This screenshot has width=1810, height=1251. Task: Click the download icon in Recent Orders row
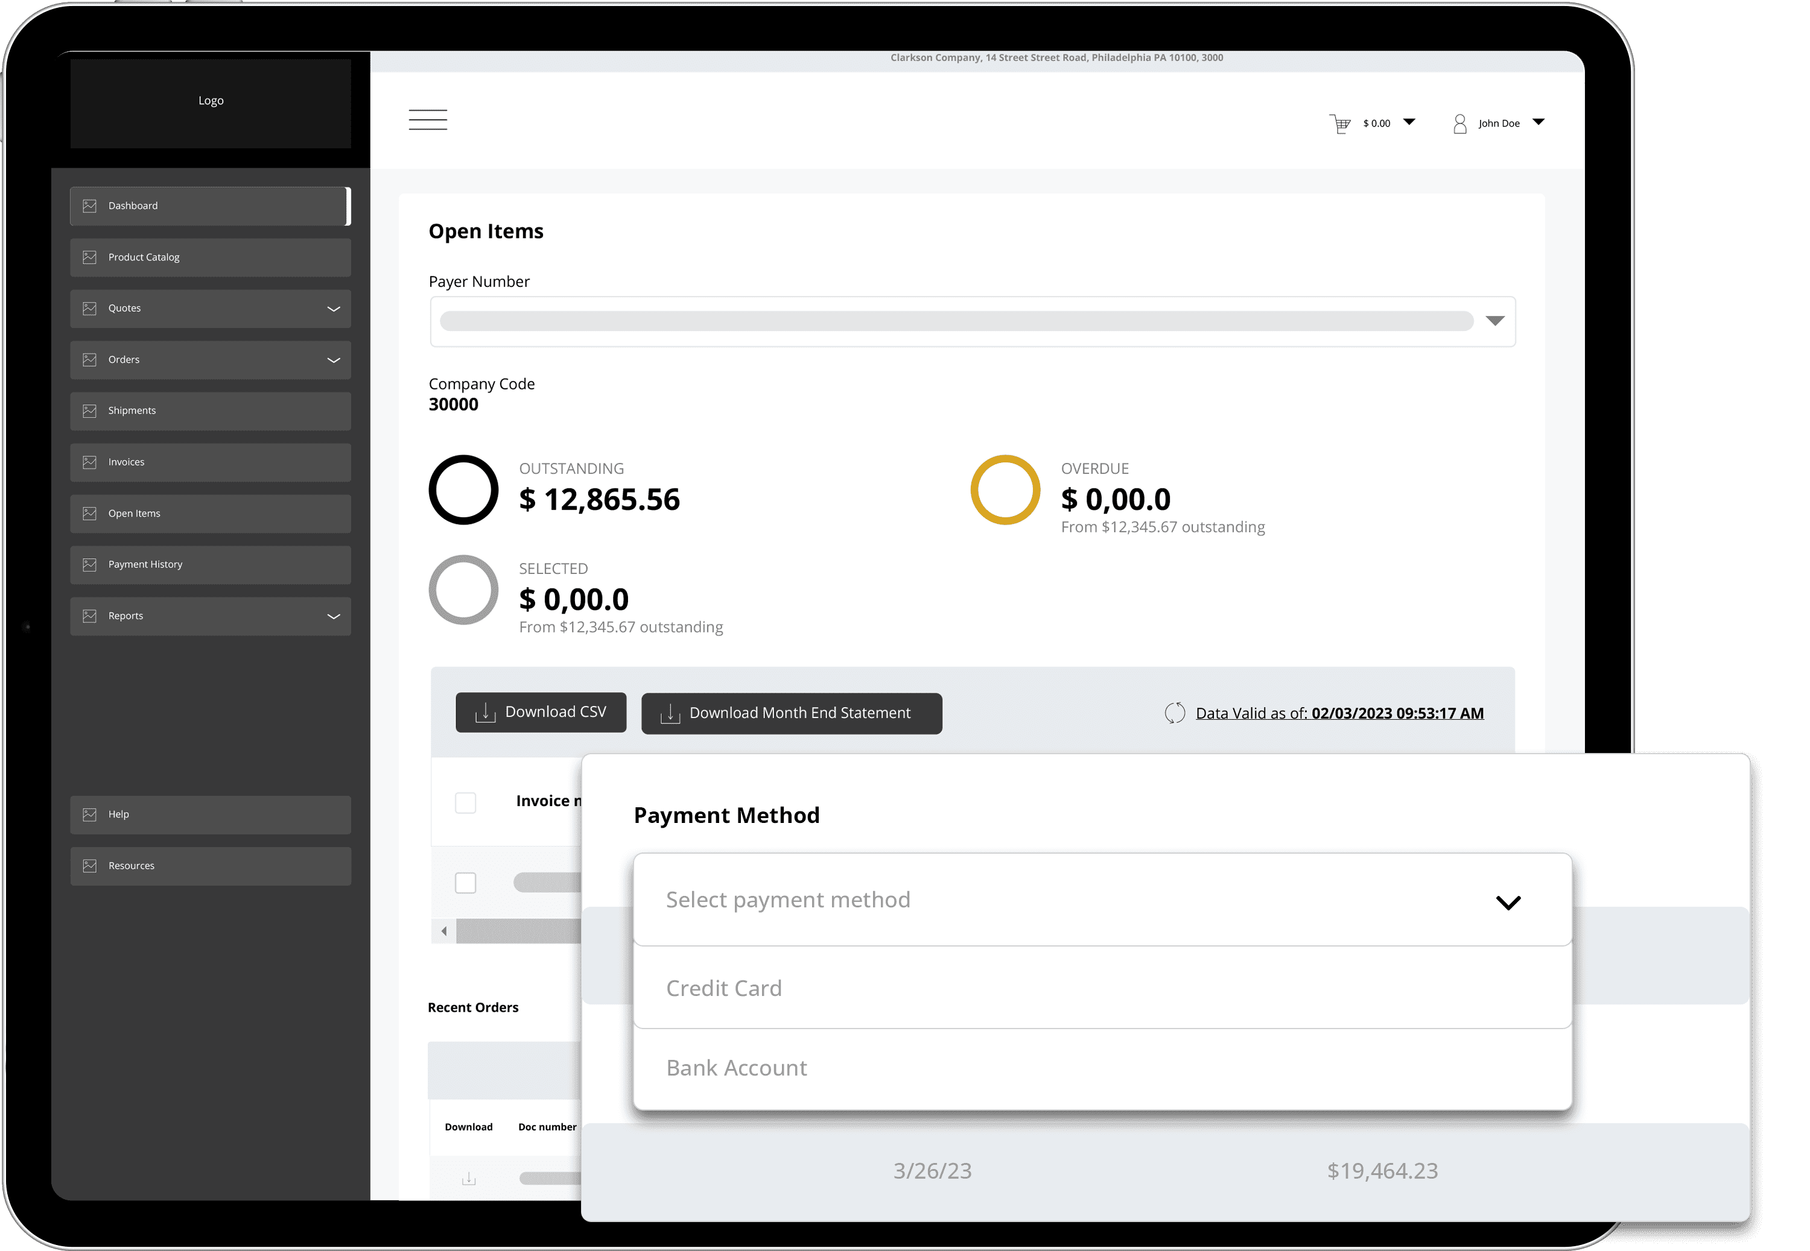(468, 1178)
